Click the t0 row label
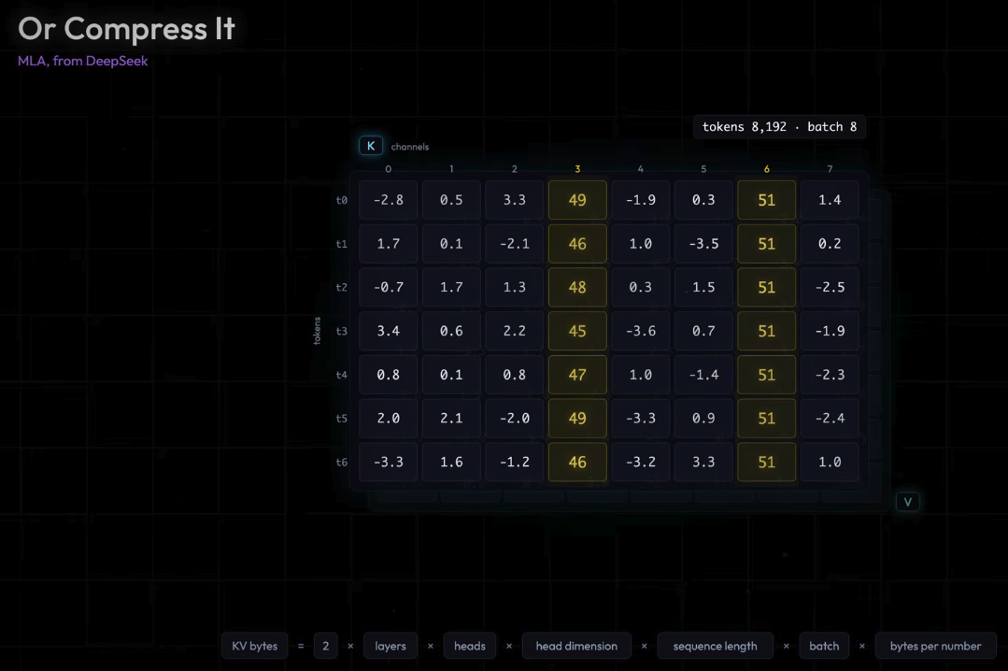The width and height of the screenshot is (1008, 671). (x=341, y=200)
